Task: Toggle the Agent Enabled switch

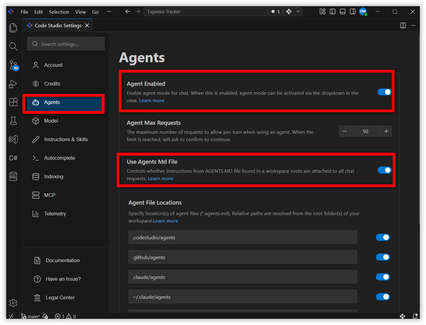Action: pyautogui.click(x=385, y=92)
